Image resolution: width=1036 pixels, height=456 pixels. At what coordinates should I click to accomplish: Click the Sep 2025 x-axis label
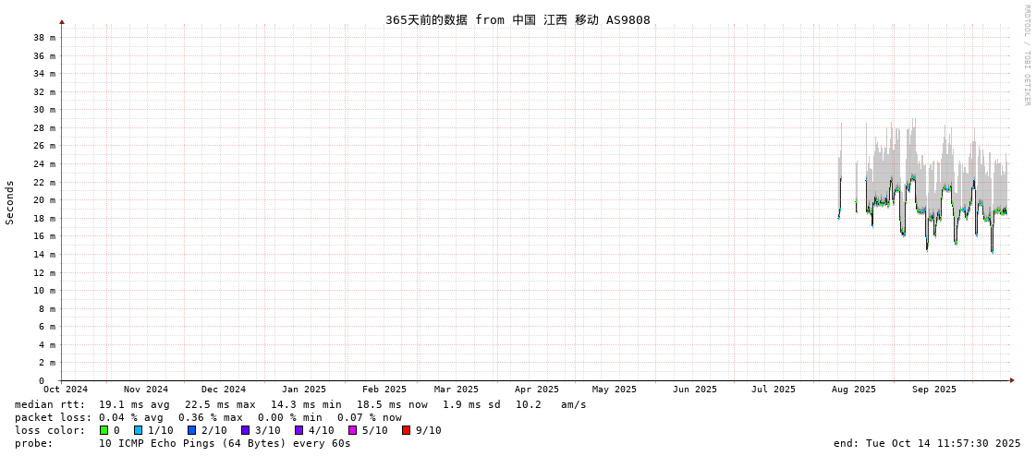933,390
